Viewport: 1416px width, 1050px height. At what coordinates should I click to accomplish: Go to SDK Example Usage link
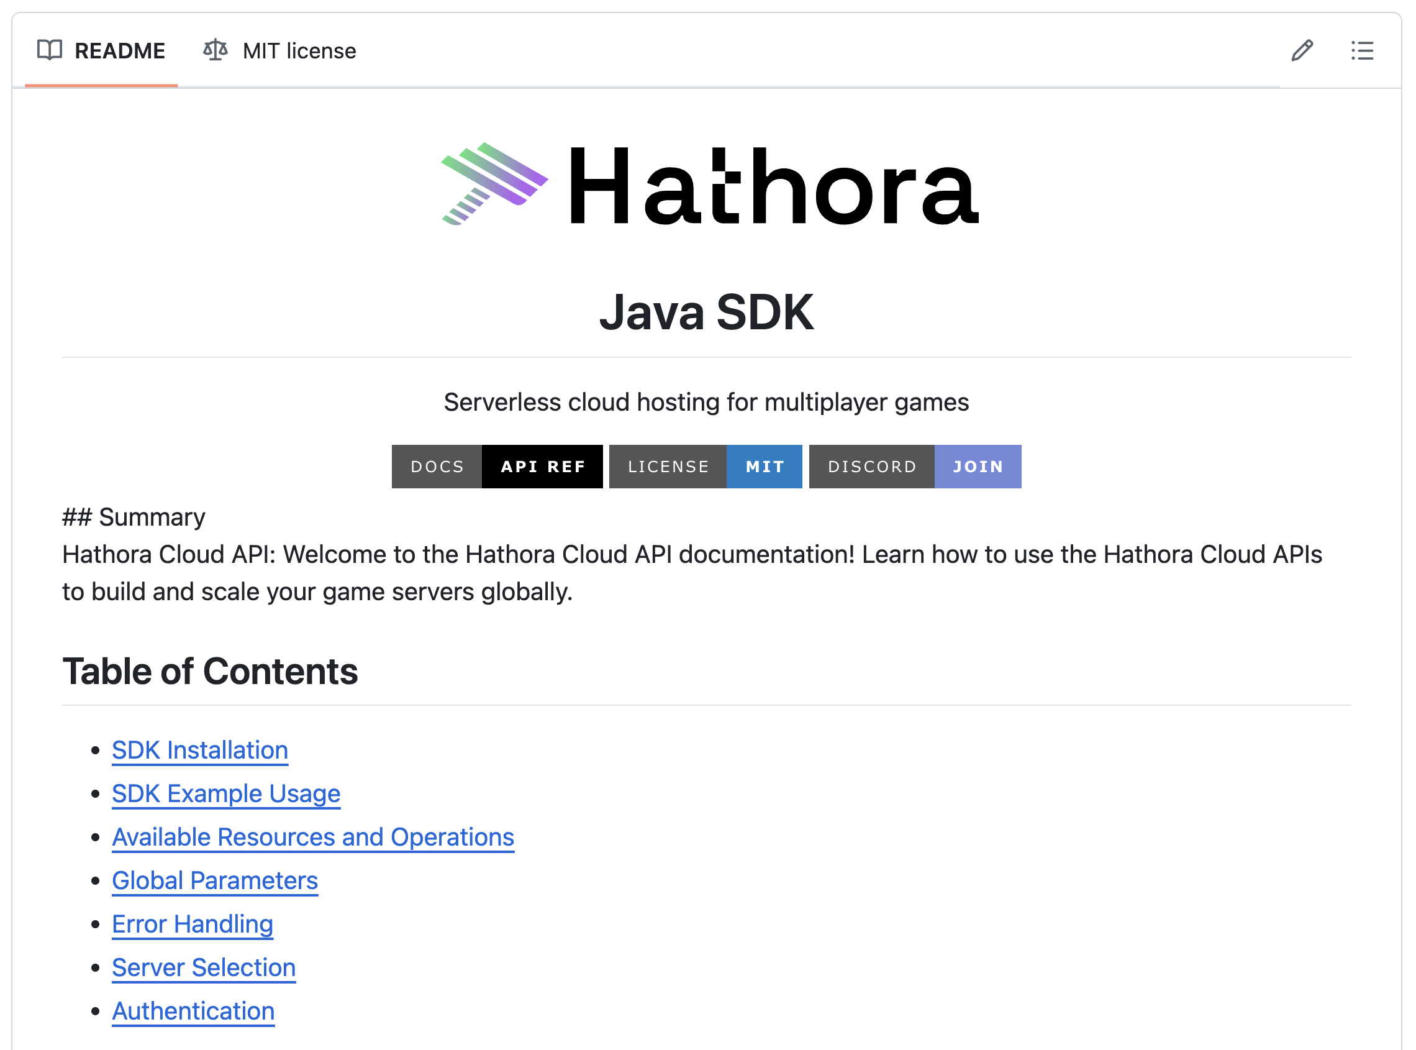click(226, 793)
